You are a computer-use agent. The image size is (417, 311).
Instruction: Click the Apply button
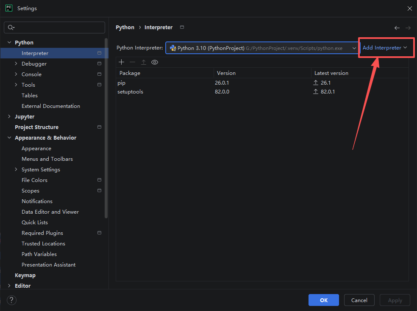[x=395, y=300]
